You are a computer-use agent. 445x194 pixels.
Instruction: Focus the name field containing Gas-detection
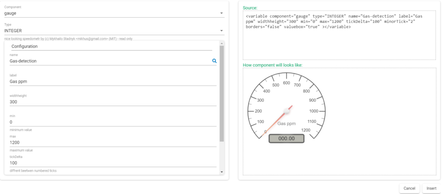tap(109, 61)
